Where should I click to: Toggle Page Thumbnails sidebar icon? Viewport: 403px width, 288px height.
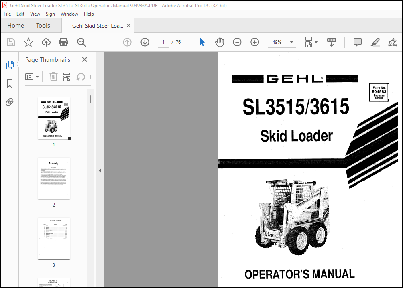click(10, 65)
